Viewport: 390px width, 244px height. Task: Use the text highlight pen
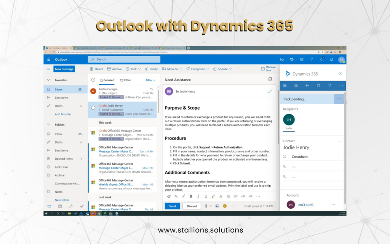pyautogui.click(x=213, y=196)
